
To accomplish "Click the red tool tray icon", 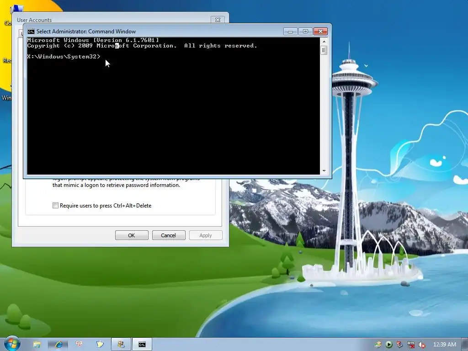I will tap(399, 345).
